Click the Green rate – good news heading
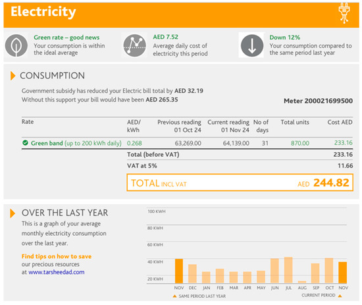The width and height of the screenshot is (362, 305). tap(66, 38)
